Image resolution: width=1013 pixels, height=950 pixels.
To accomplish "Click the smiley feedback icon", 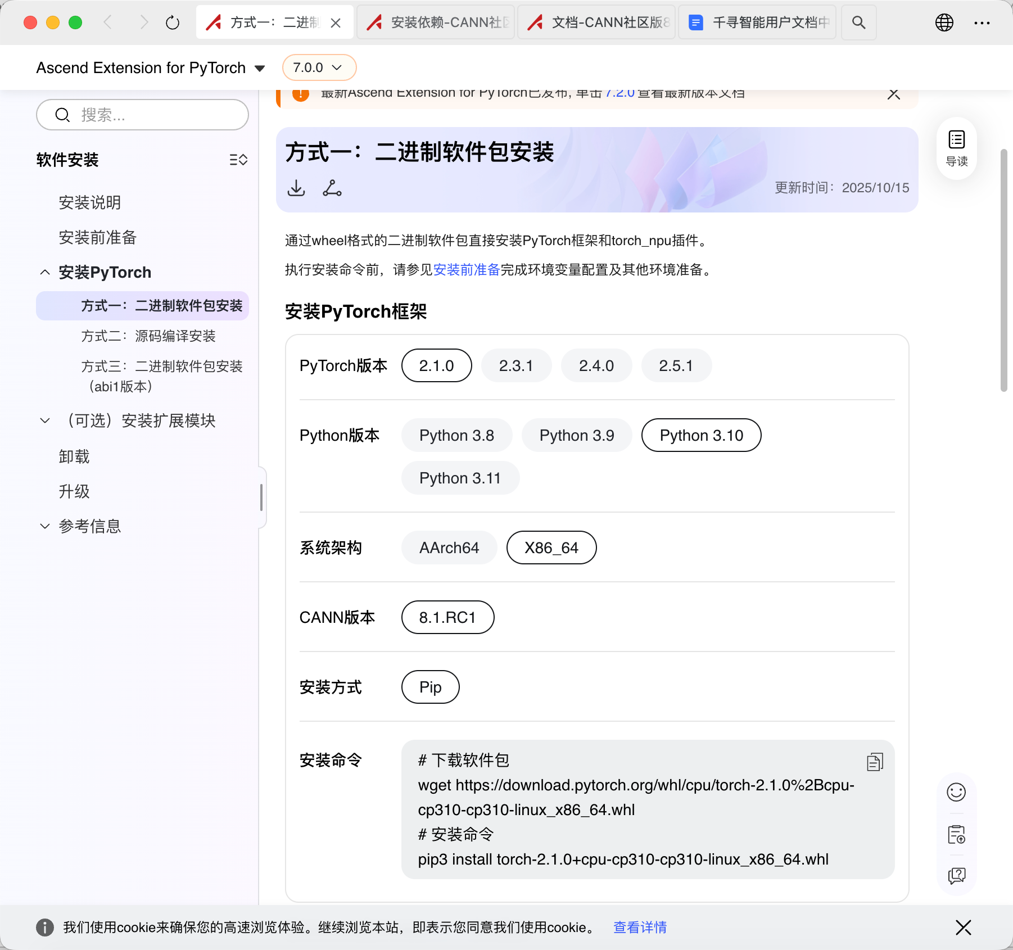I will tap(956, 792).
